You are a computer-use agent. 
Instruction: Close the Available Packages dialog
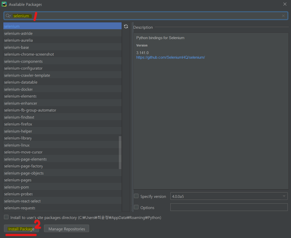(285, 4)
